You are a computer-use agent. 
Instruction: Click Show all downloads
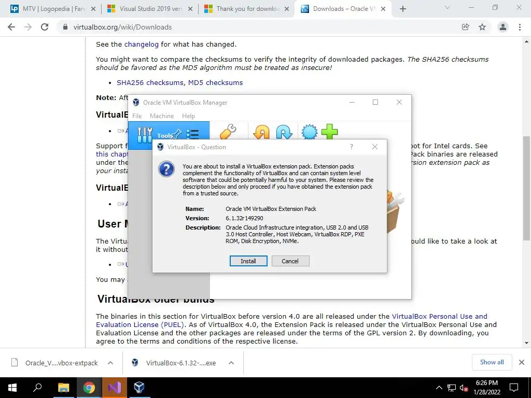click(x=492, y=362)
